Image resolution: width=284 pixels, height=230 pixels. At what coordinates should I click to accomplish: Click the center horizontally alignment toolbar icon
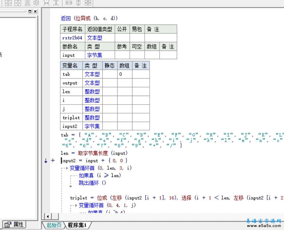8,3
